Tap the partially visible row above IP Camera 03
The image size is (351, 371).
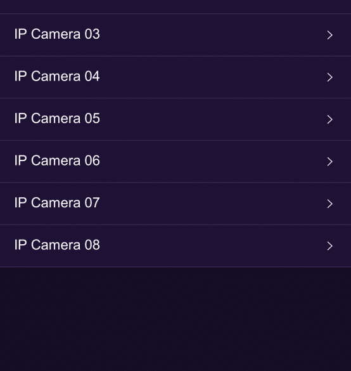(x=175, y=6)
